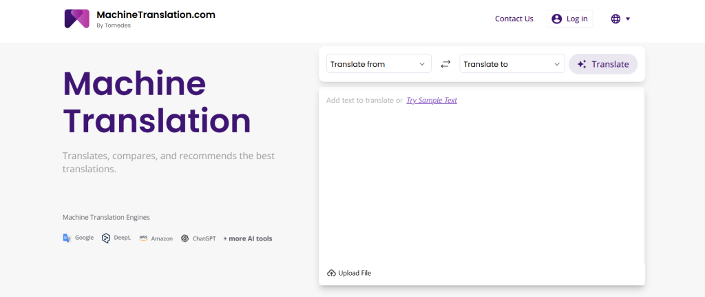Image resolution: width=705 pixels, height=297 pixels.
Task: Click the Translate button
Action: [603, 64]
